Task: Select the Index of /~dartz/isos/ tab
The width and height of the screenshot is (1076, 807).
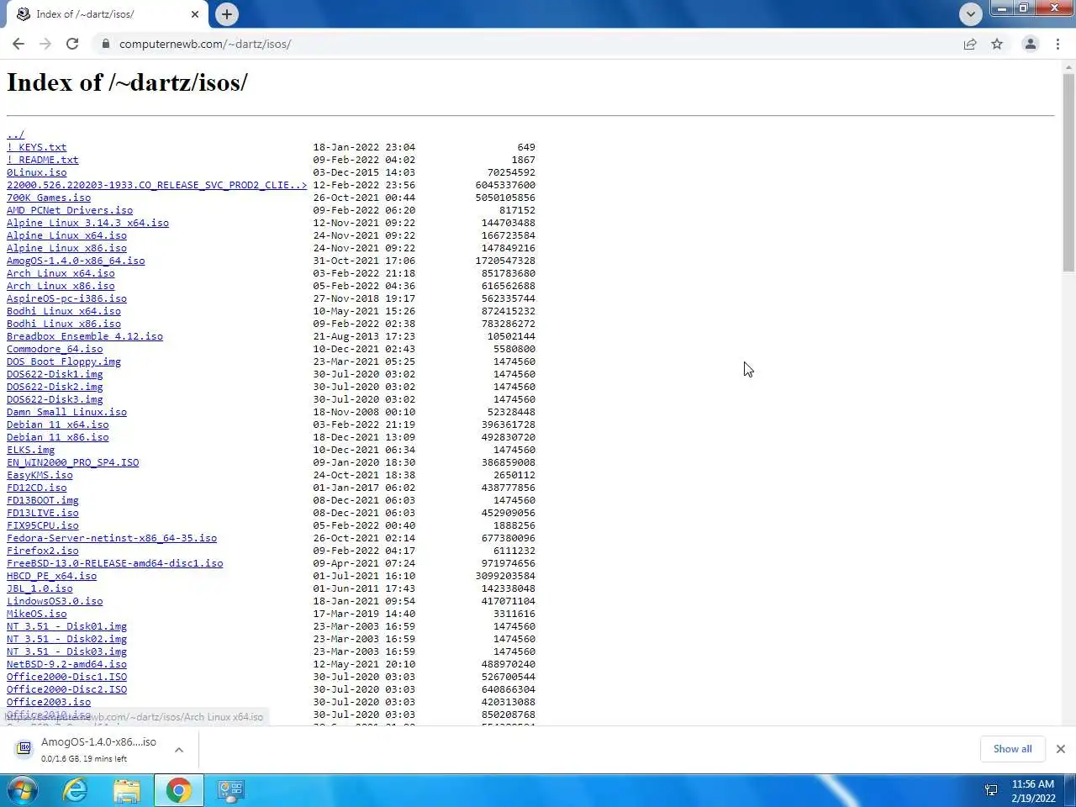Action: 106,14
